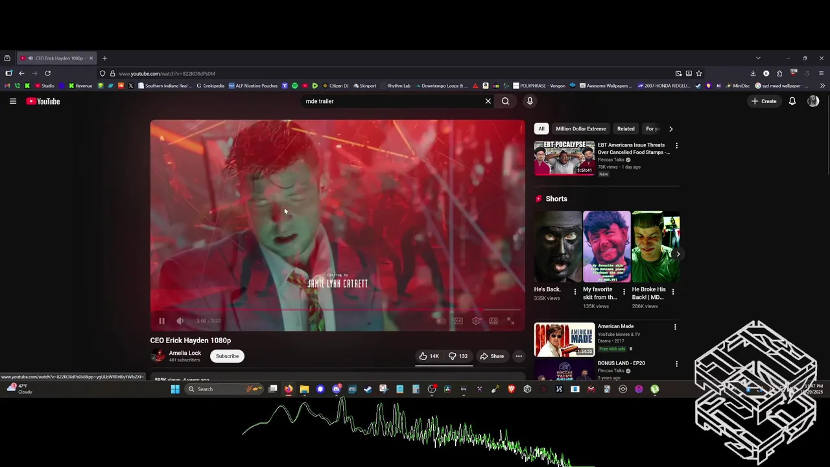The width and height of the screenshot is (830, 467).
Task: Start voice search with the microphone
Action: coord(530,101)
